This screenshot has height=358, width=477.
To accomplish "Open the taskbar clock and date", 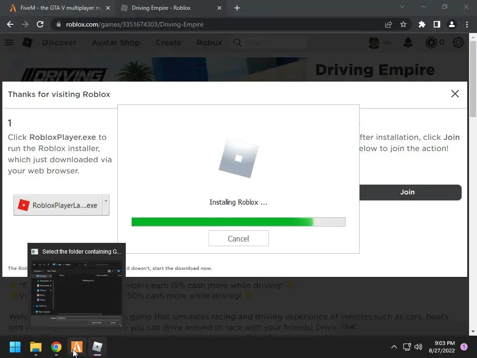I will (x=442, y=347).
